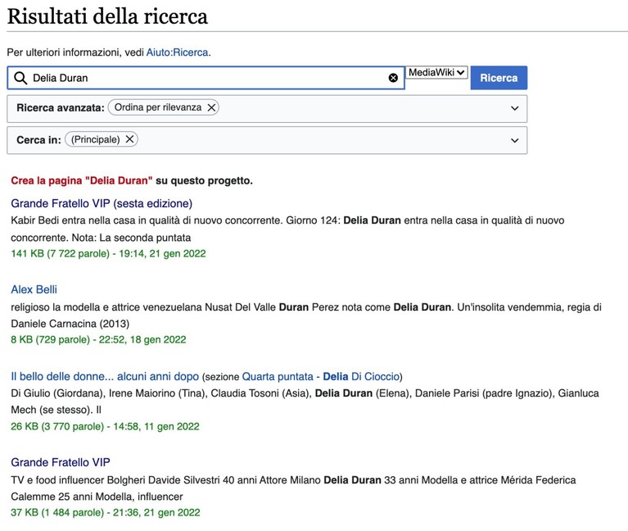
Task: Jump to section 'Quarta puntata - Delia Di Cioccio'
Action: [x=321, y=377]
